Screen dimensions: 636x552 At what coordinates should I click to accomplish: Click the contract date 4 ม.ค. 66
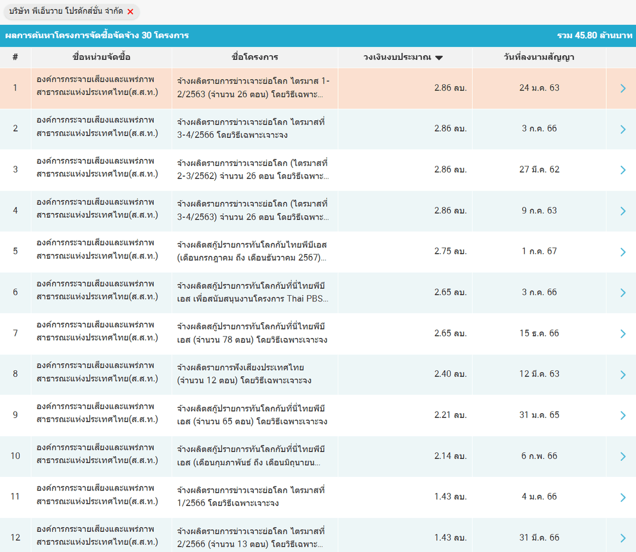[x=540, y=497]
